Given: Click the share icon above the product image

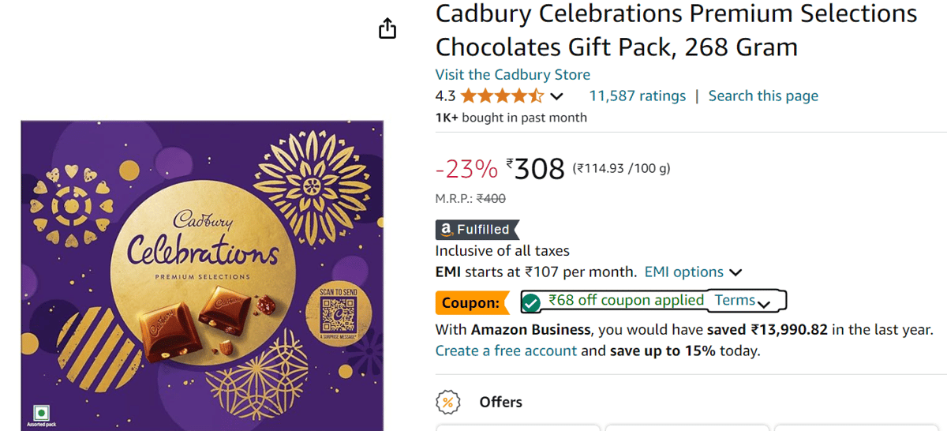Looking at the screenshot, I should coord(387,29).
